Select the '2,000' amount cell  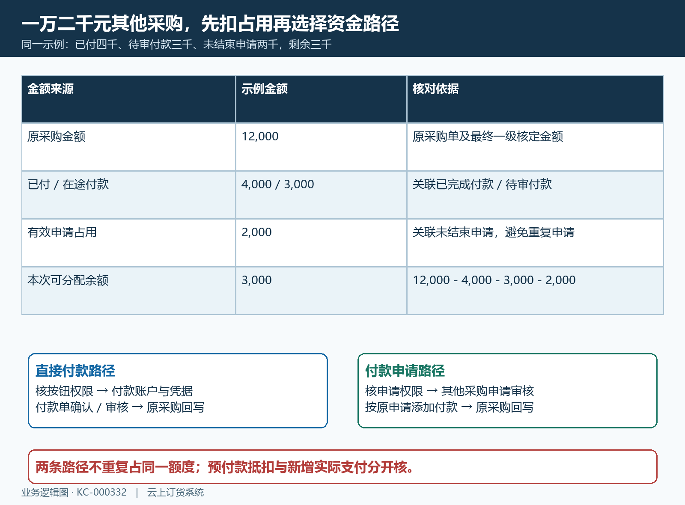[x=321, y=243]
